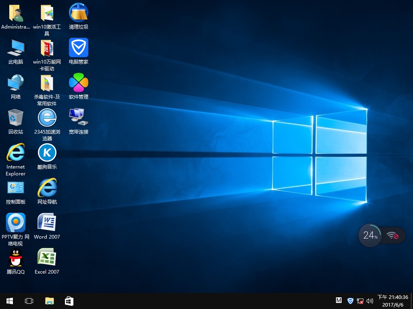Click the Kugou Music (酷狗音乐) icon

point(47,153)
